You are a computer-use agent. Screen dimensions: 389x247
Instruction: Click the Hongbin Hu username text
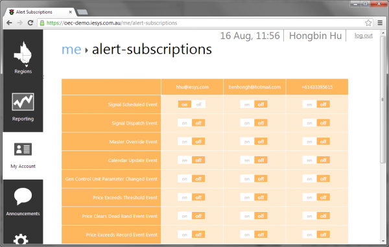[315, 36]
